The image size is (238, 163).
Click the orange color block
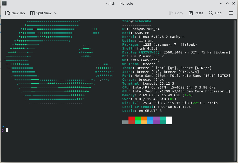tap(144, 119)
